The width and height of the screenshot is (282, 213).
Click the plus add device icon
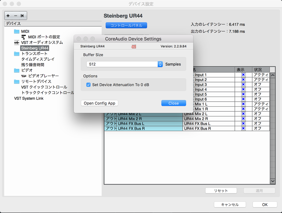pos(8,16)
